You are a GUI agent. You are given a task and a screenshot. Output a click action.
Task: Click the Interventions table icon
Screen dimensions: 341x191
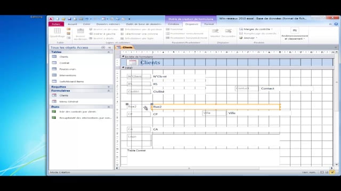[x=54, y=75]
